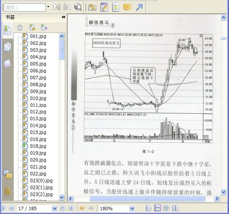
Task: Choose the typewriter text tool
Action: coord(116,7)
